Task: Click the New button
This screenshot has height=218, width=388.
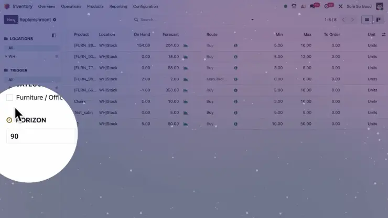Action: click(x=10, y=20)
